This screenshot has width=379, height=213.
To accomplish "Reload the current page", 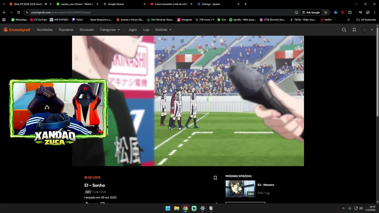I will (x=18, y=12).
